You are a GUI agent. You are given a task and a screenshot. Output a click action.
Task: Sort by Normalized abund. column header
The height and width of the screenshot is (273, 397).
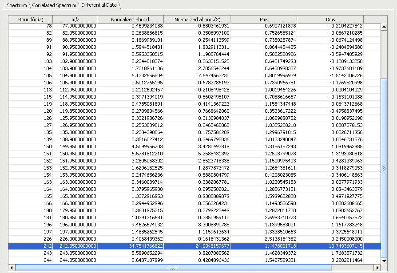pos(130,20)
